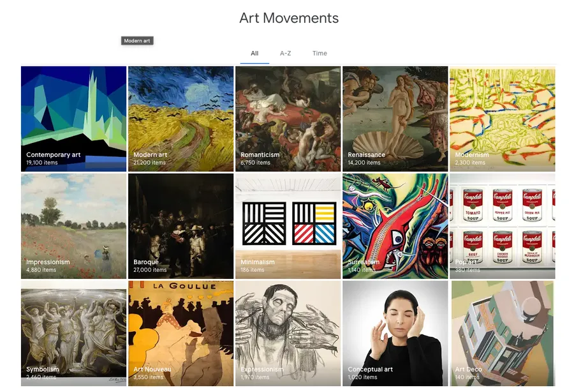Open the Pop art soup cans tile
Viewport: 574px width, 388px height.
pyautogui.click(x=503, y=226)
